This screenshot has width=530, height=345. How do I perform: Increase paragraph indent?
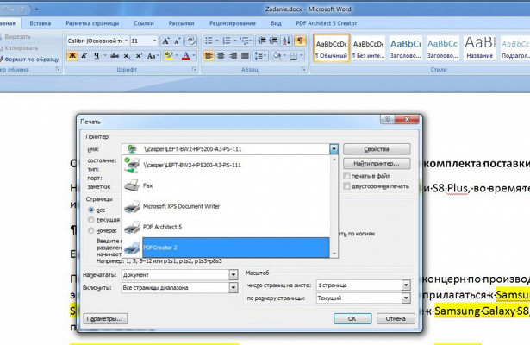click(x=273, y=41)
